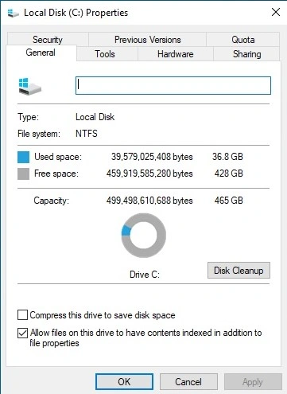Go to the Sharing tab
Image resolution: width=287 pixels, height=394 pixels.
click(246, 54)
